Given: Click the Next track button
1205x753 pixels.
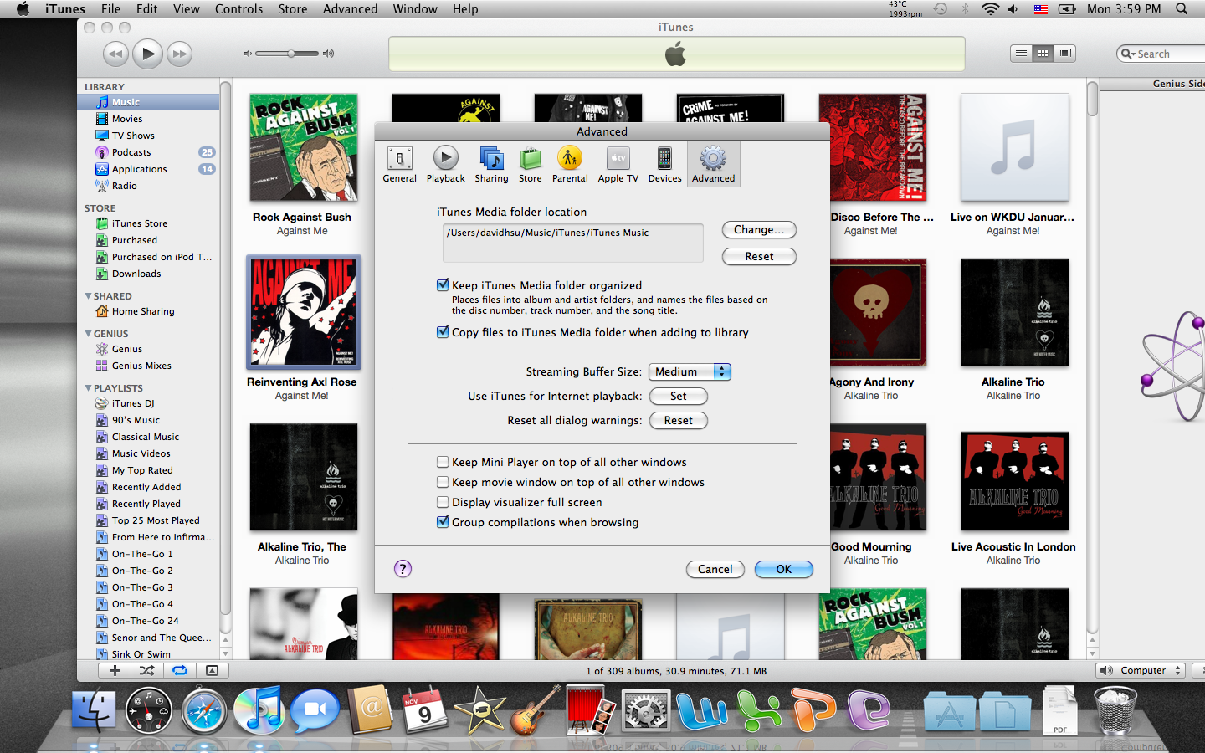Looking at the screenshot, I should [179, 54].
